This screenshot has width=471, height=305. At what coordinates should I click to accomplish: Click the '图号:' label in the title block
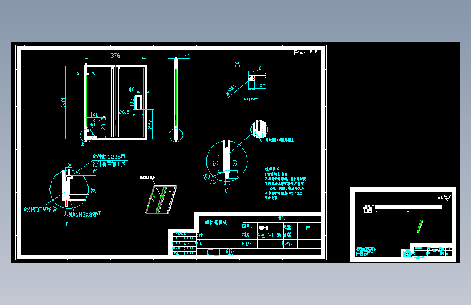(x=247, y=226)
